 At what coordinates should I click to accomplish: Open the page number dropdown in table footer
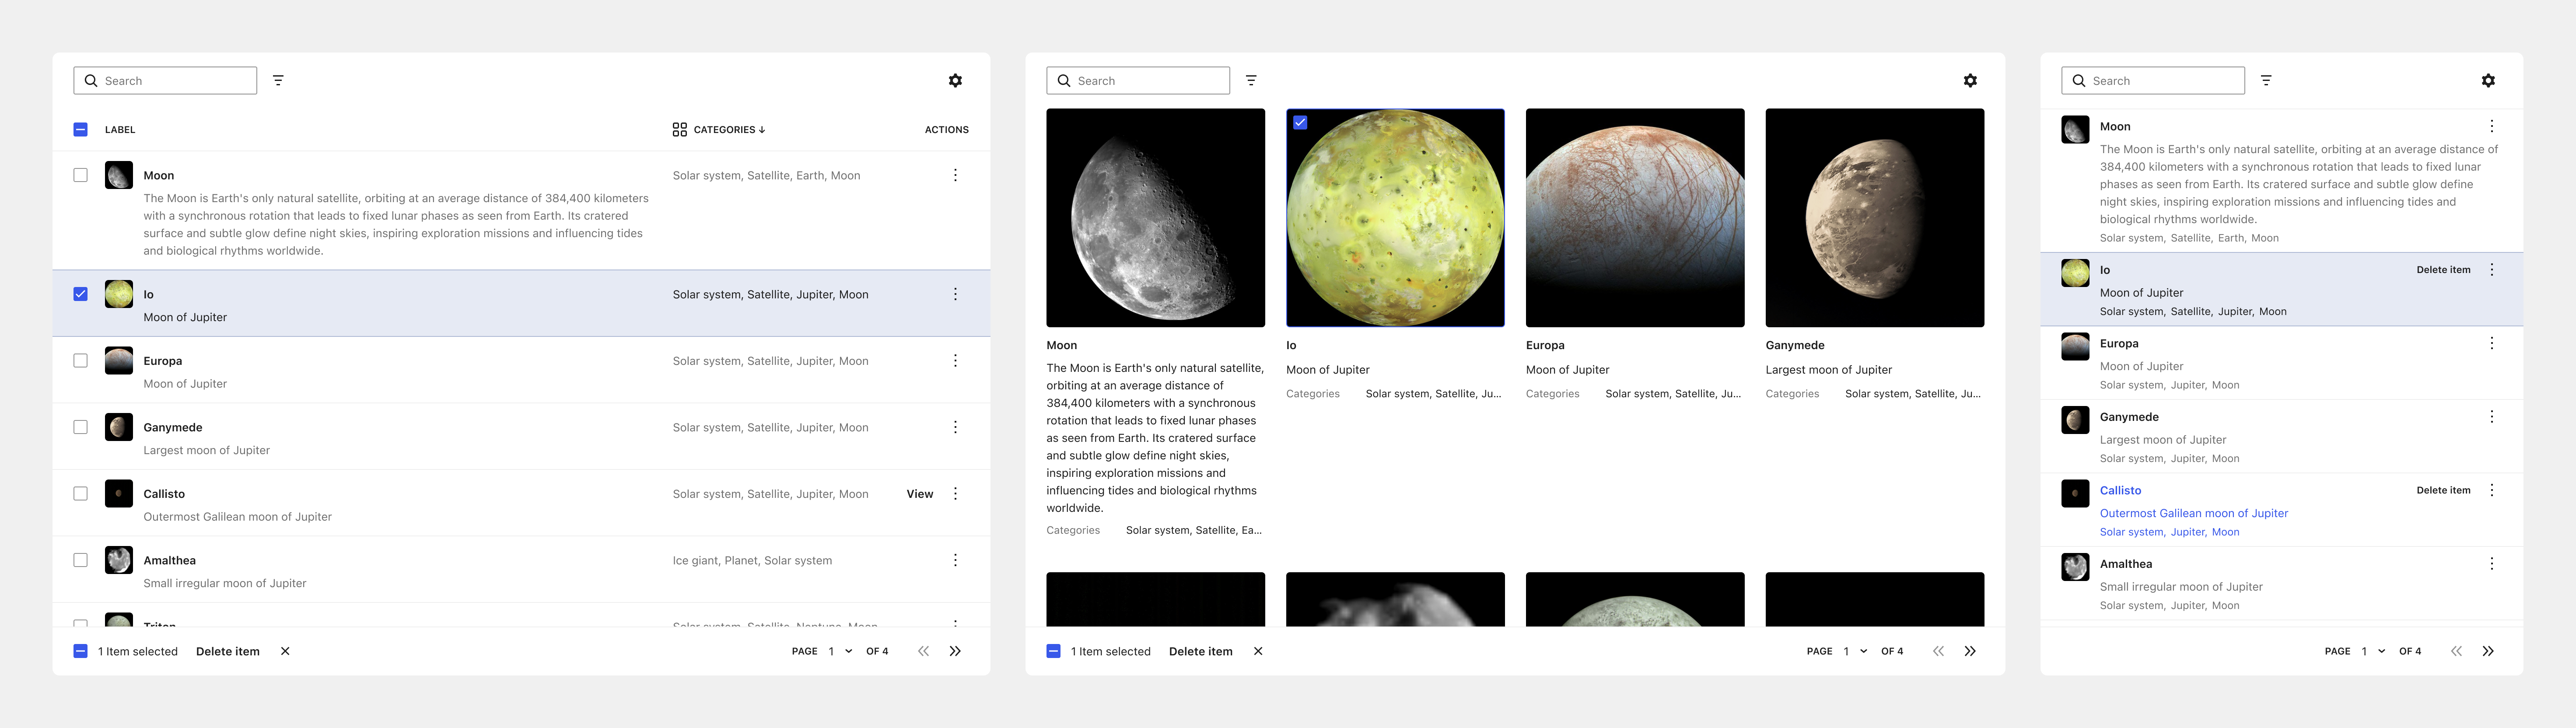[840, 651]
